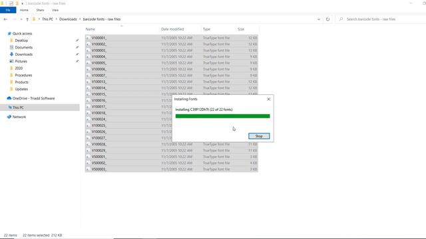Select font file V500001_
Screen dimensions: 426x239
tap(172, 157)
